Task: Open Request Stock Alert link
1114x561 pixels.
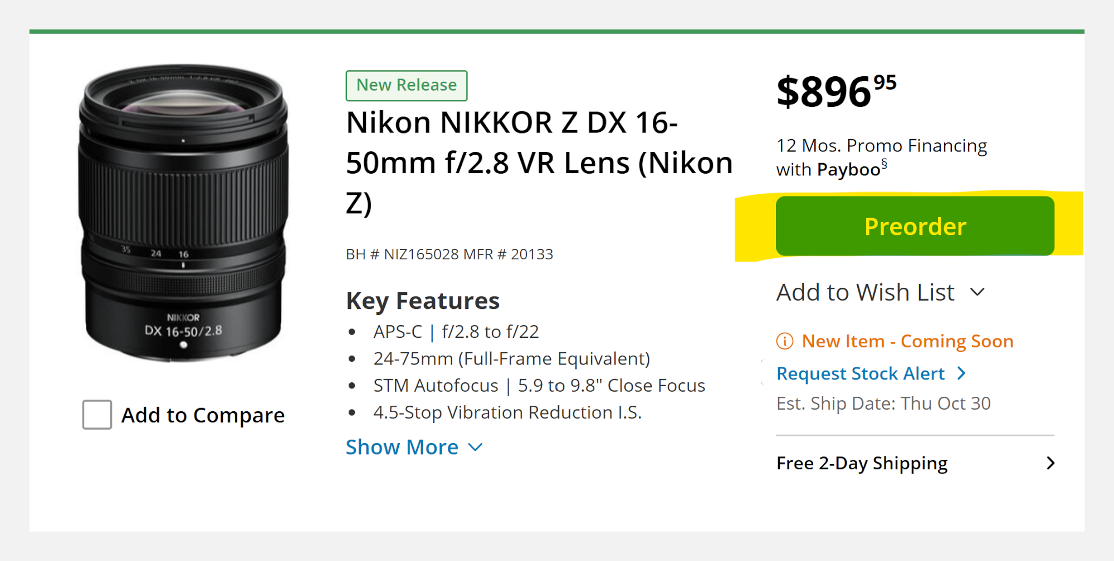Action: (860, 373)
